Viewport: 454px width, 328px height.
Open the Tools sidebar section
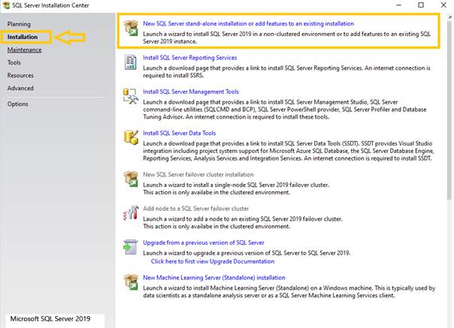14,62
